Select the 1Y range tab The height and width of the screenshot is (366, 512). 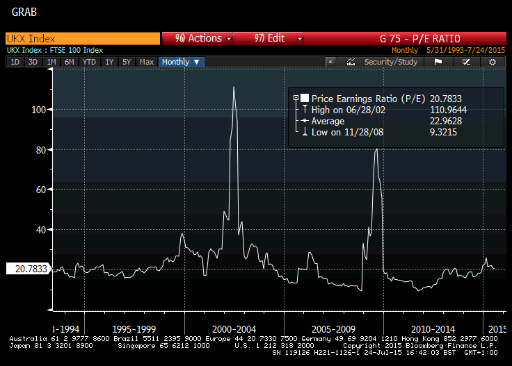109,62
